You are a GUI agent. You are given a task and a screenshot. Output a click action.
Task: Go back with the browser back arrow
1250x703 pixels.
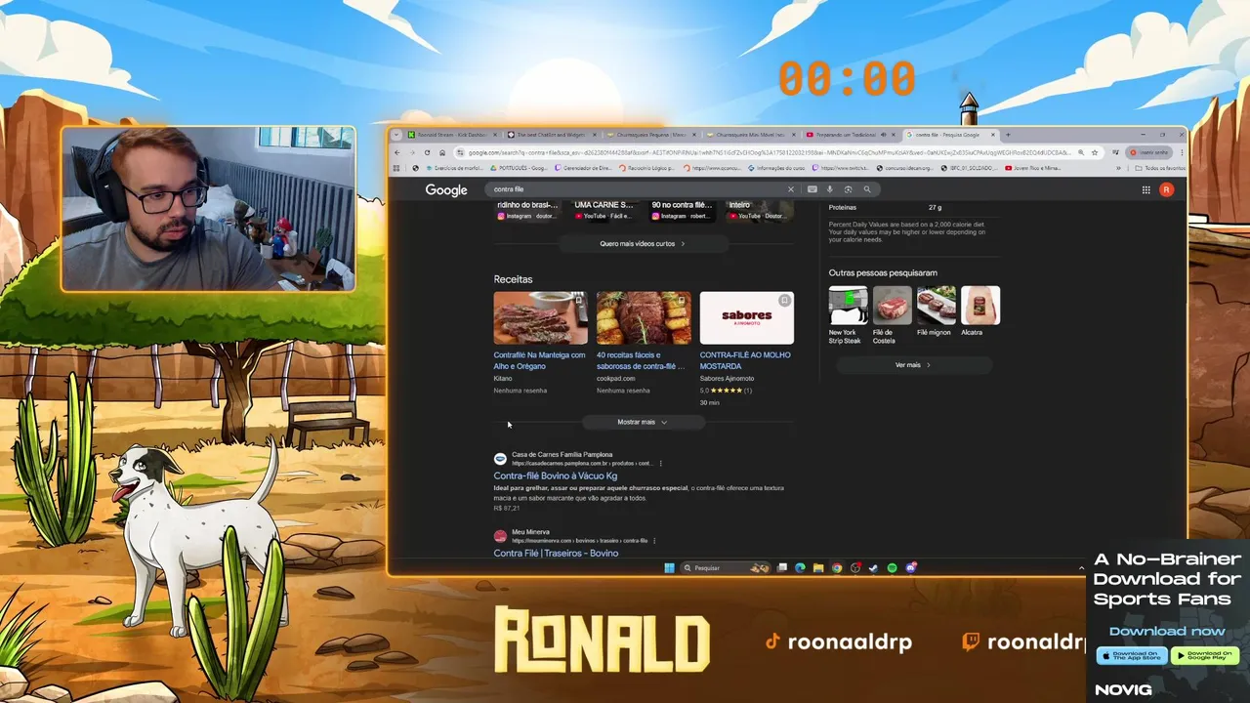click(x=396, y=152)
